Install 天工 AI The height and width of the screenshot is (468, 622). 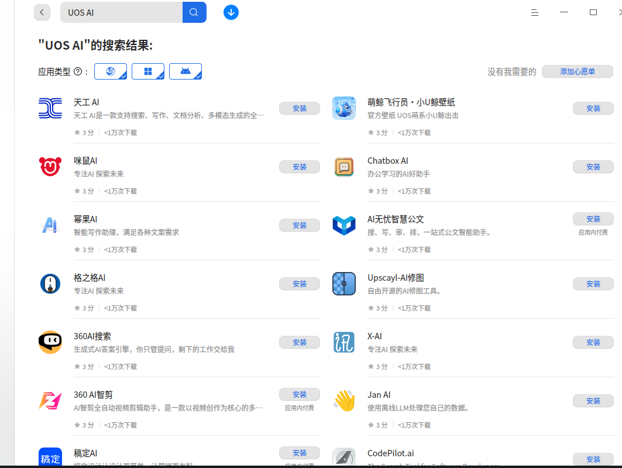300,108
